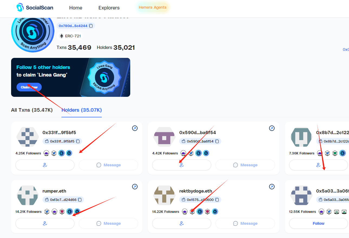The width and height of the screenshot is (349, 238).
Task: Open 0x590d...ba6f54 profile via arrow icon
Action: [x=272, y=128]
